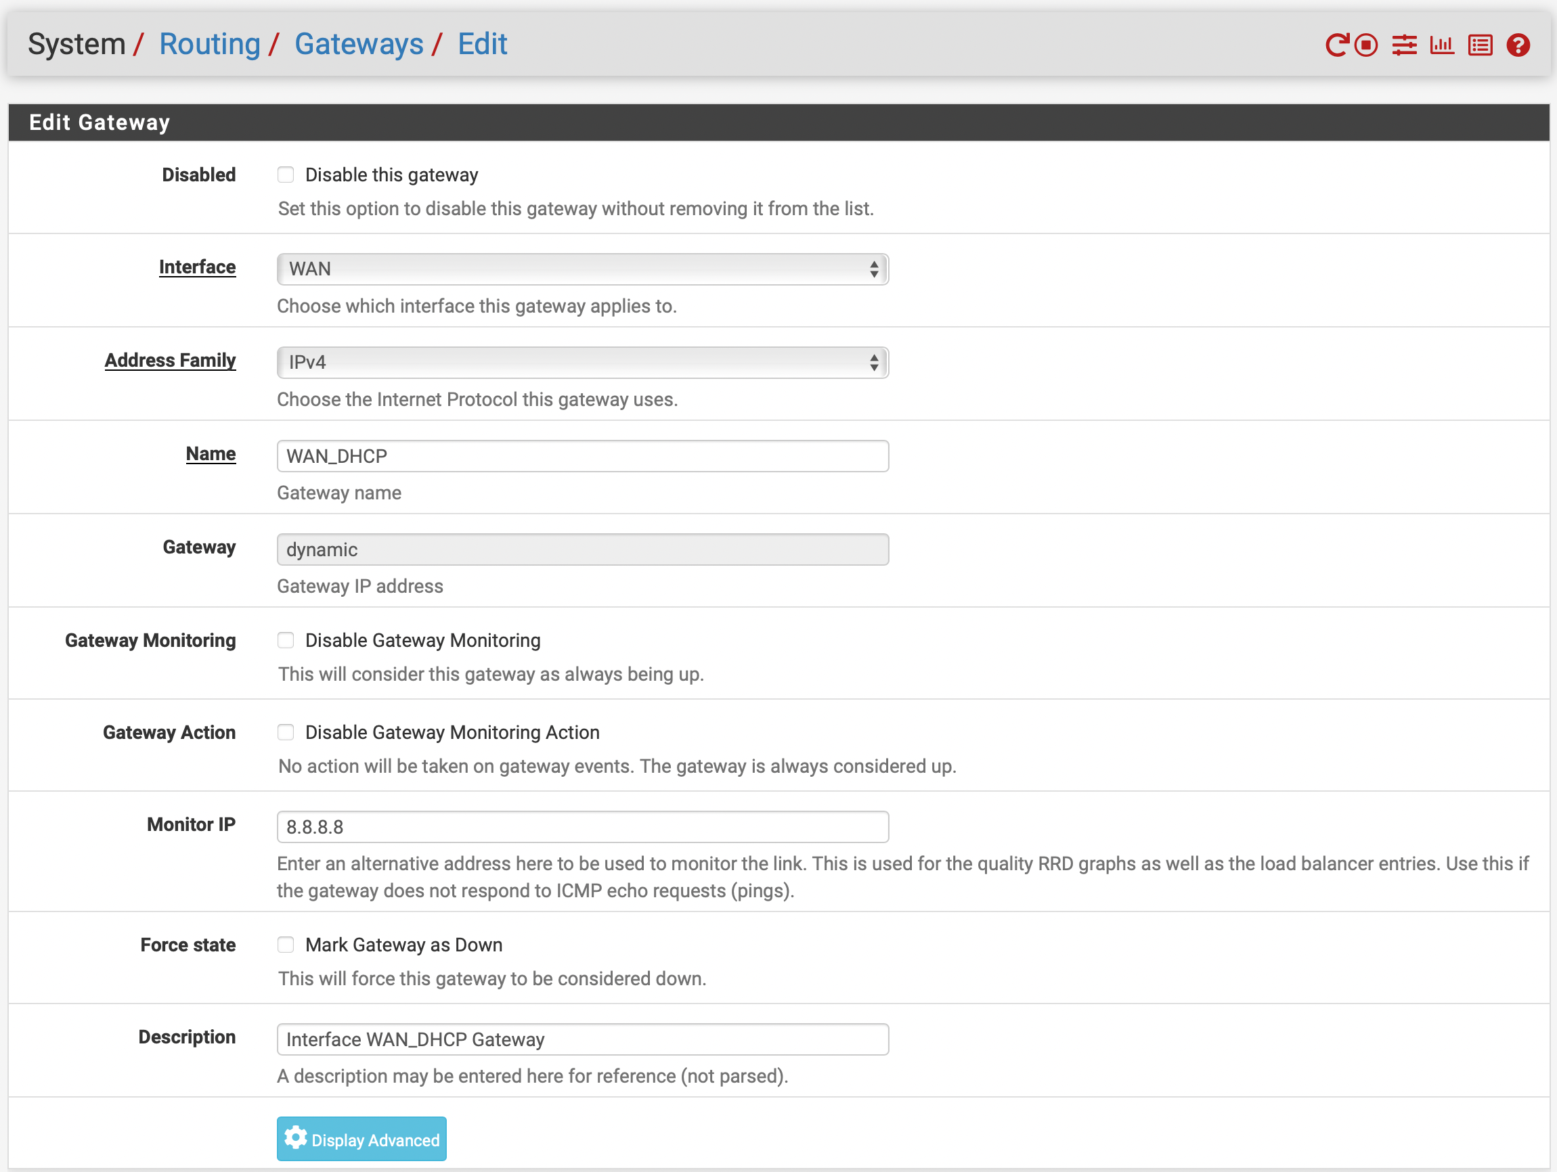
Task: Expand the Address Family IPv4 dropdown
Action: (582, 362)
